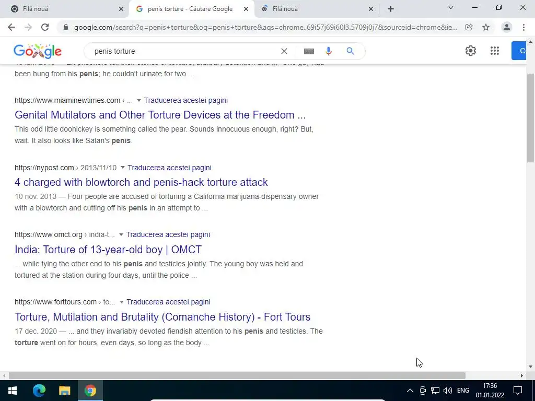The width and height of the screenshot is (535, 401).
Task: Click the forward navigation arrow
Action: (x=28, y=27)
